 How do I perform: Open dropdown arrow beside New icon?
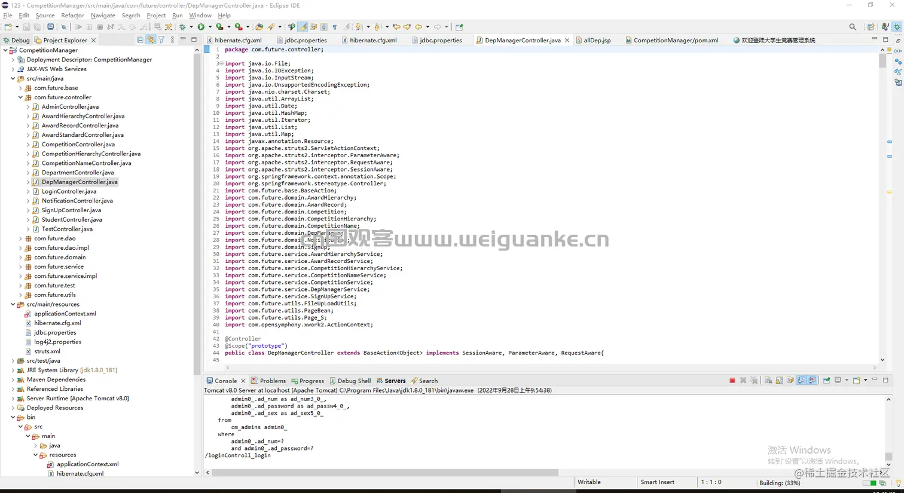pos(17,27)
